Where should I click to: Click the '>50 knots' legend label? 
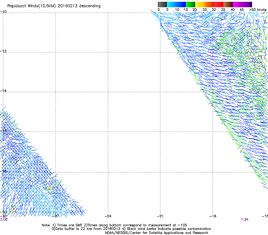click(x=257, y=10)
